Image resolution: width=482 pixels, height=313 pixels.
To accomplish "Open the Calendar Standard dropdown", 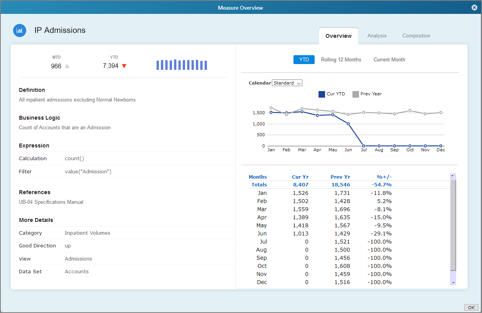I will [x=287, y=83].
